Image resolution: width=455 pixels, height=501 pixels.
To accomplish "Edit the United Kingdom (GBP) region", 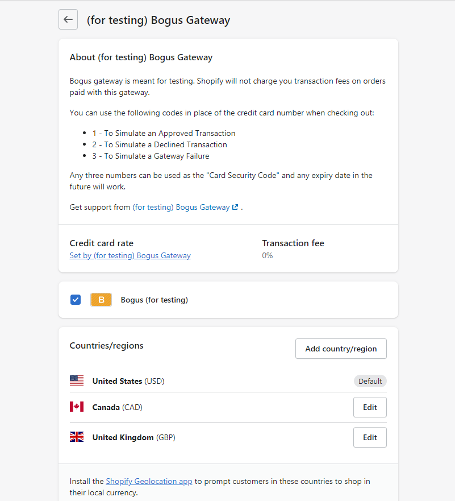I will 370,437.
